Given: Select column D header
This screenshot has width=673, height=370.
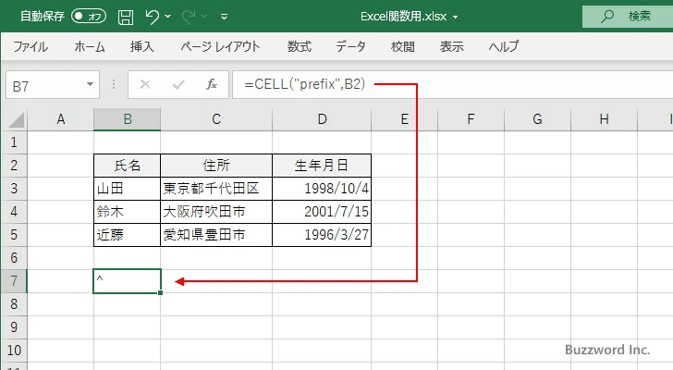Looking at the screenshot, I should (322, 119).
